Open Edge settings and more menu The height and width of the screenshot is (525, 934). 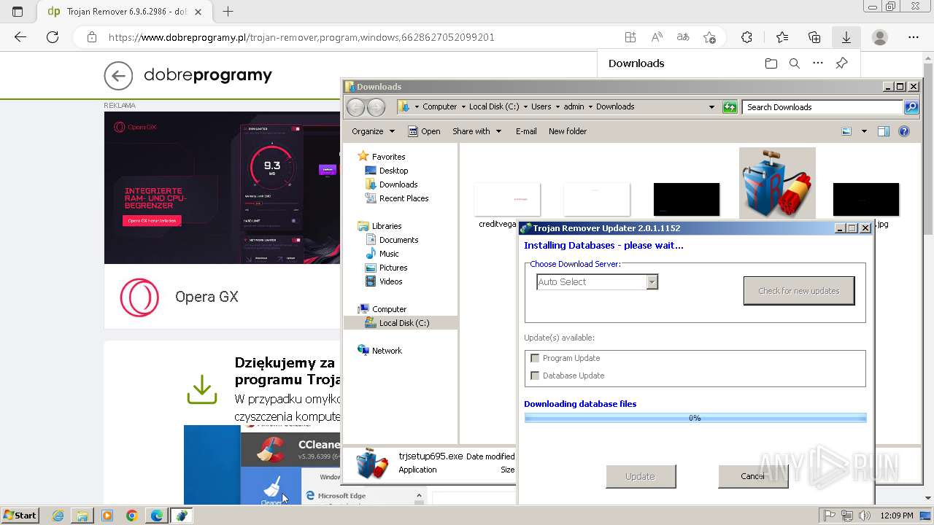[x=914, y=37]
